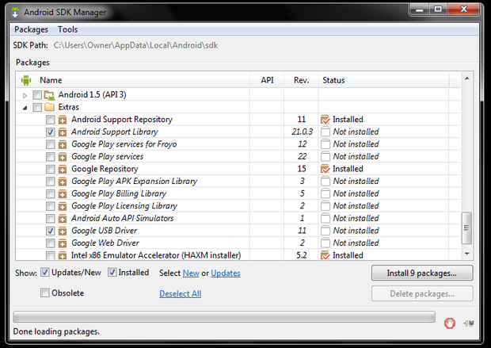Open the log window icon at bottom right
Screen dimensions: 491x348
[469, 323]
